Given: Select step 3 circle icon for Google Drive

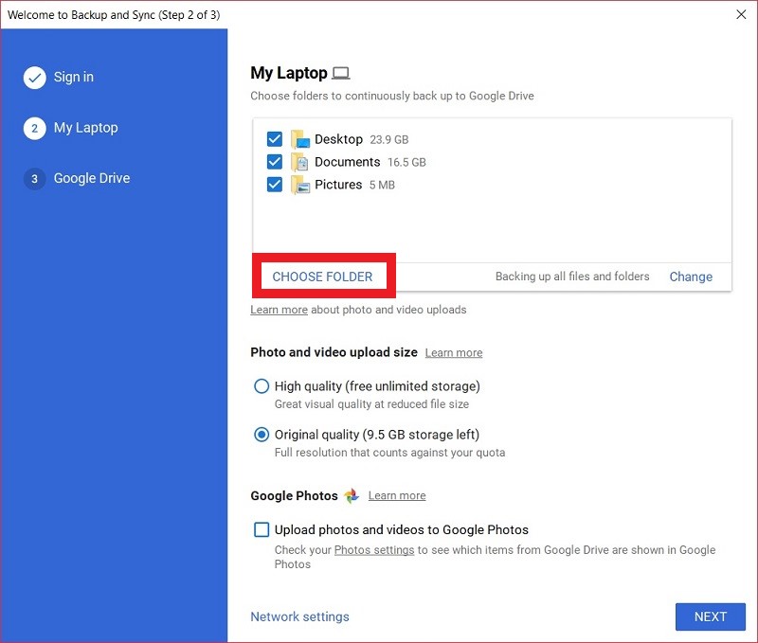Looking at the screenshot, I should click(x=35, y=179).
